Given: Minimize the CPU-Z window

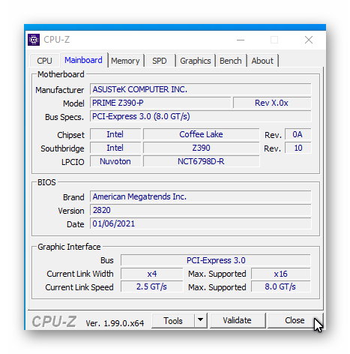Looking at the screenshot, I should click(x=241, y=40).
